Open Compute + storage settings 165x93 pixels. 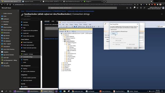pyautogui.click(x=28, y=54)
